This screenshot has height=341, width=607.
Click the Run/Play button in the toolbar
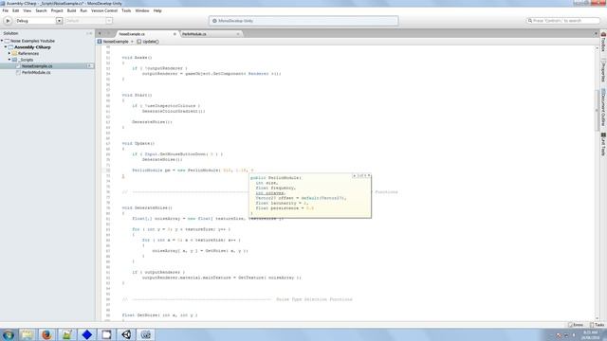[8, 21]
